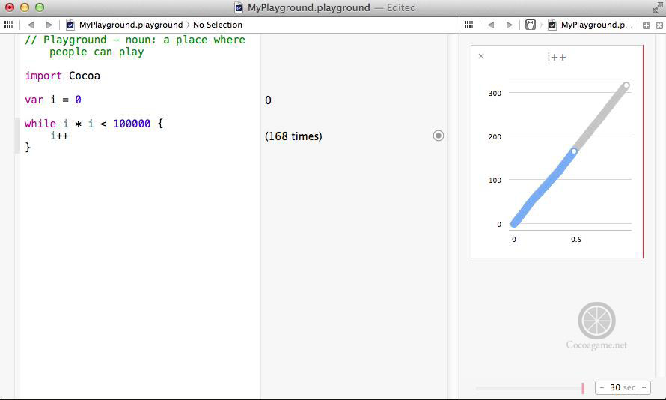Decrease the 30 sec timeline duration
666x400 pixels.
[602, 387]
